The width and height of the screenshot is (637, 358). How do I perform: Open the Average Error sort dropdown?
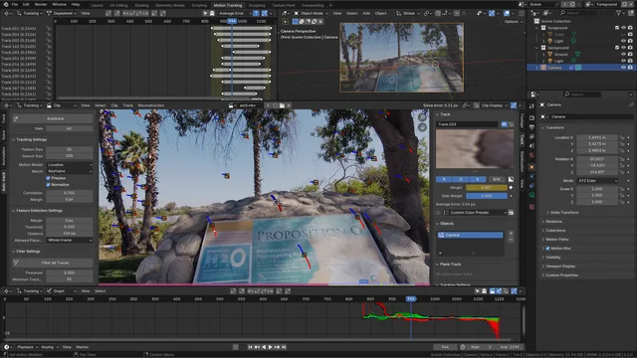(235, 13)
